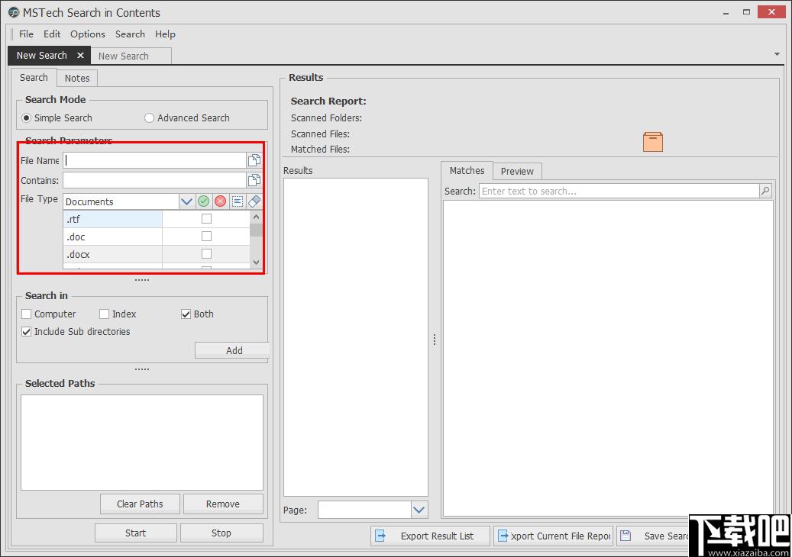Click Export Result List button
Viewport: 792px width, 557px height.
click(x=430, y=536)
